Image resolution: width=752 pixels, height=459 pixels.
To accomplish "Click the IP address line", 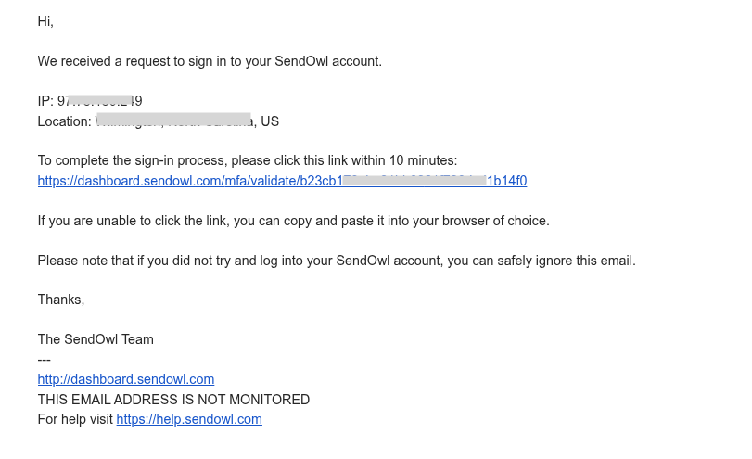I will click(x=90, y=101).
